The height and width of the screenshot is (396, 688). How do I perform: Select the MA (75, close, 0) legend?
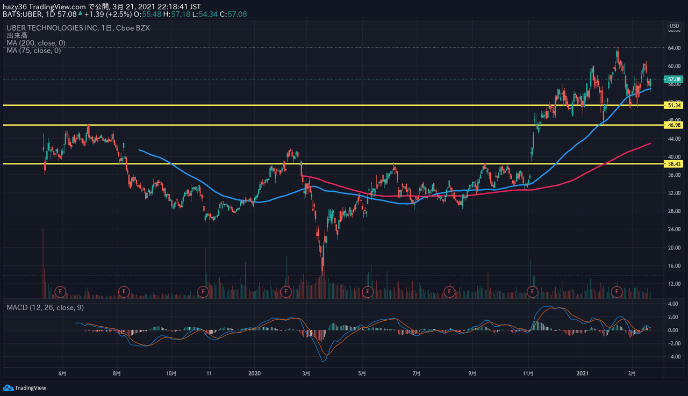[34, 51]
